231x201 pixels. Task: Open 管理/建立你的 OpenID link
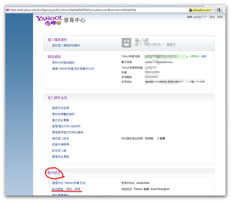coord(66,126)
